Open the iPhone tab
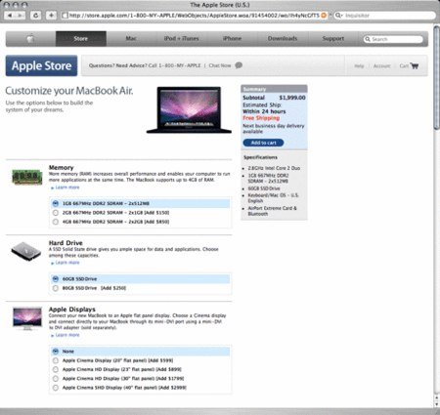Image resolution: width=440 pixels, height=415 pixels. pos(232,39)
